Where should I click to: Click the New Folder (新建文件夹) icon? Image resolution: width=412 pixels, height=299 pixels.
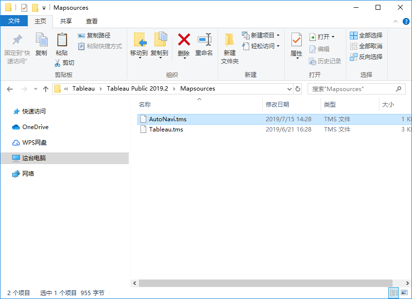point(229,40)
